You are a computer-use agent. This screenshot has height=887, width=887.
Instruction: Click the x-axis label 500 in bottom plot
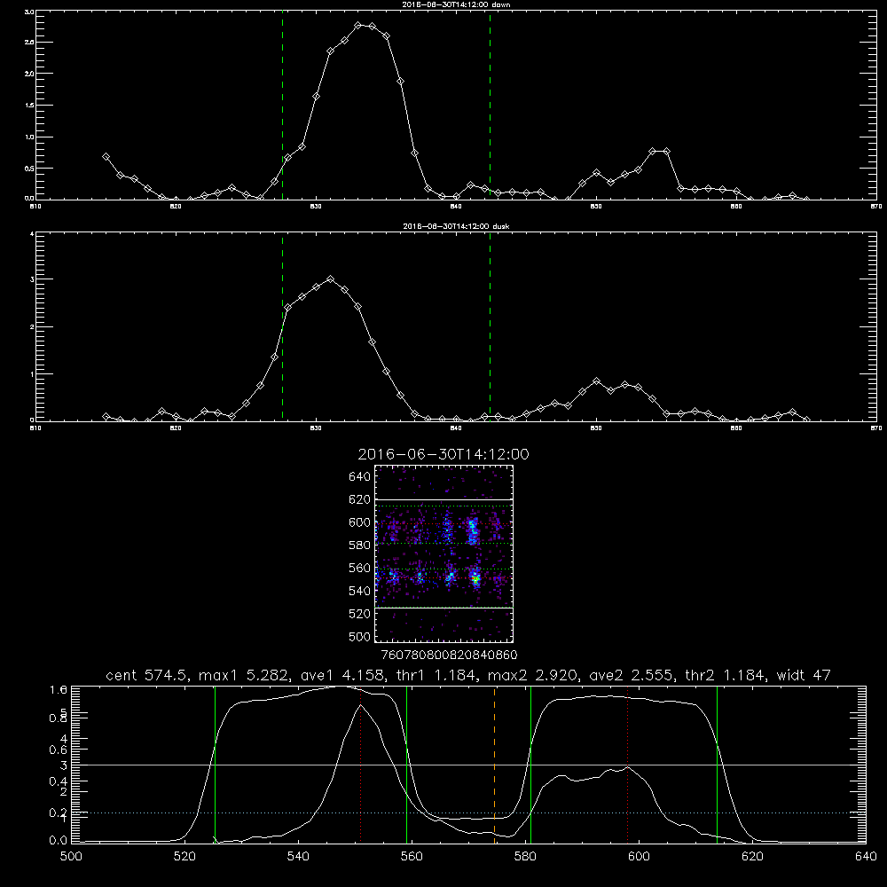(x=71, y=857)
